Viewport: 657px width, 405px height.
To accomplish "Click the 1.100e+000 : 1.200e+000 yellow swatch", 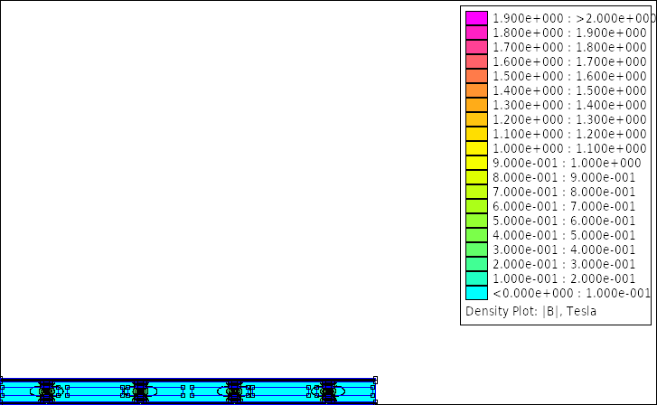I will pos(476,134).
